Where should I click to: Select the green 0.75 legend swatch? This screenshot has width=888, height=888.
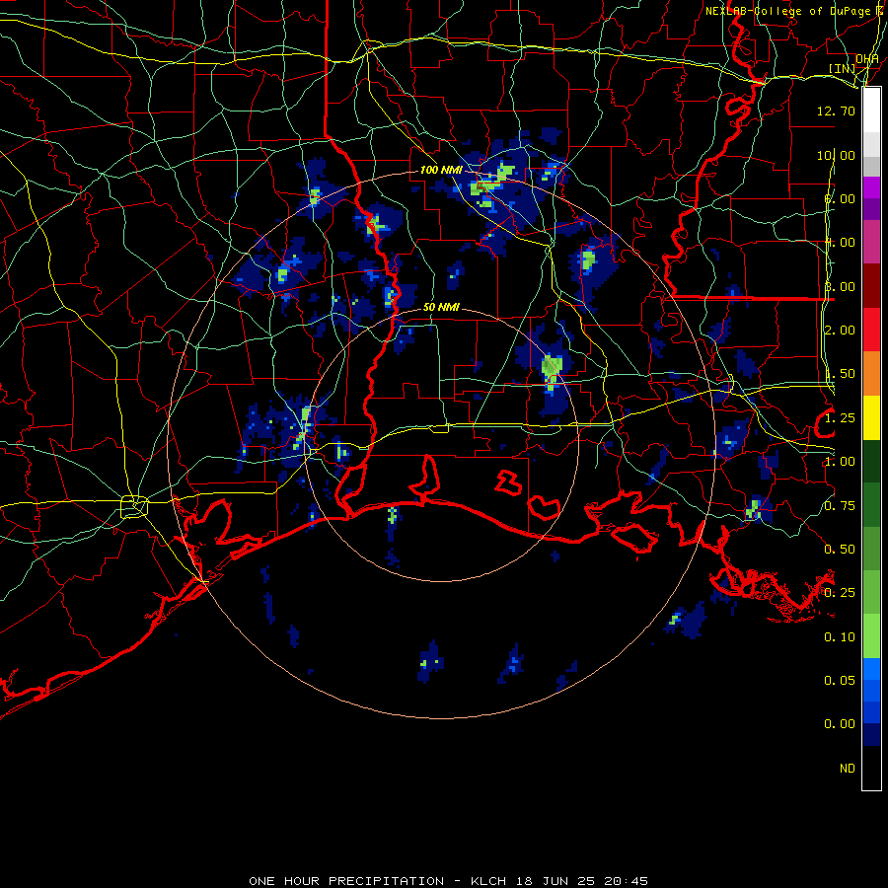pyautogui.click(x=871, y=504)
